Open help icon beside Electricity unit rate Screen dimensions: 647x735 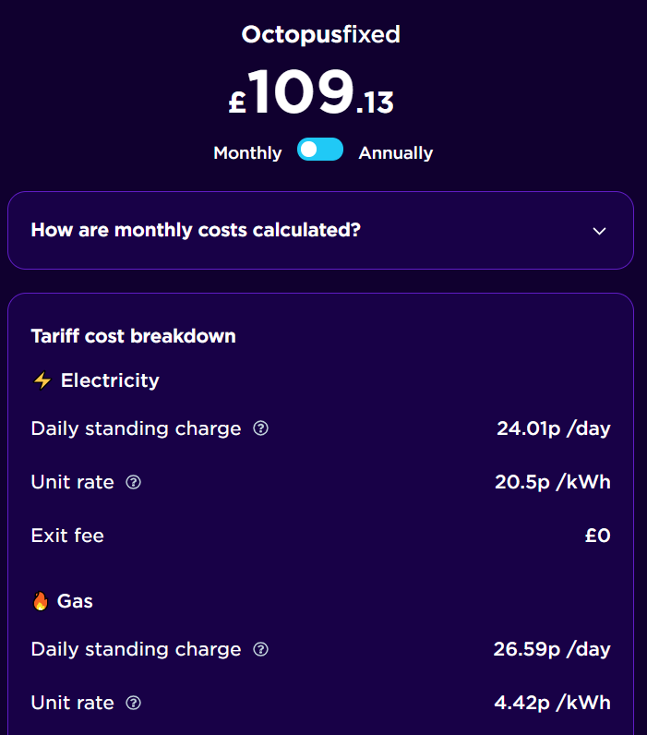(133, 482)
